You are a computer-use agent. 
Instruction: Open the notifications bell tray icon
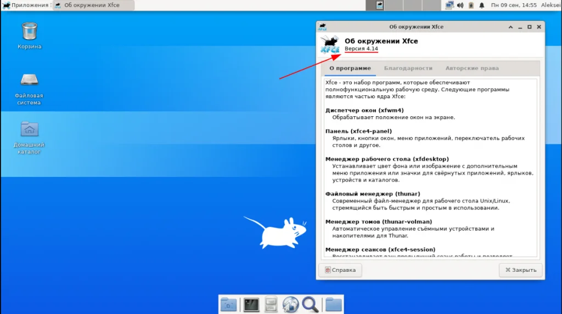tap(482, 5)
